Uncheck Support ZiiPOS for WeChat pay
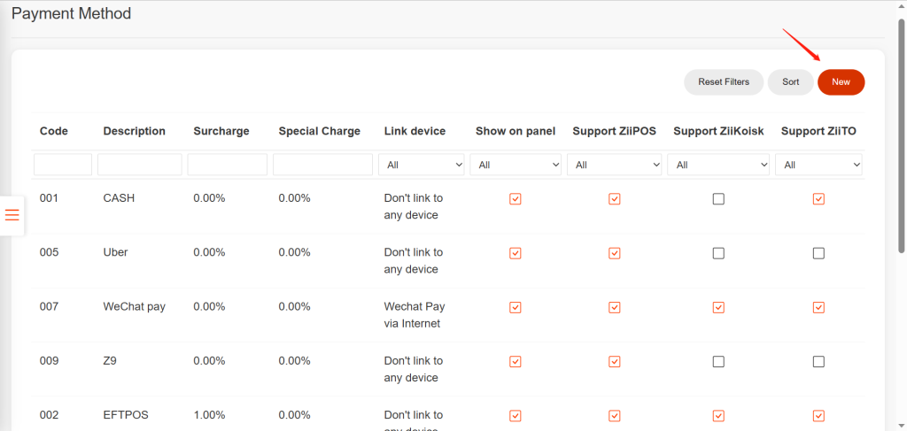 [x=615, y=307]
